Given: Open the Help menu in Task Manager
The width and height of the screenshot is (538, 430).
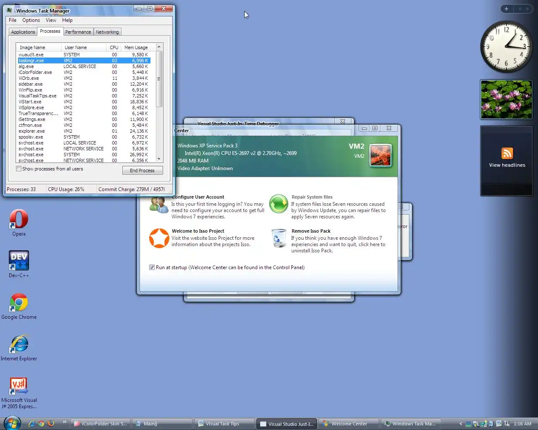Looking at the screenshot, I should click(67, 20).
